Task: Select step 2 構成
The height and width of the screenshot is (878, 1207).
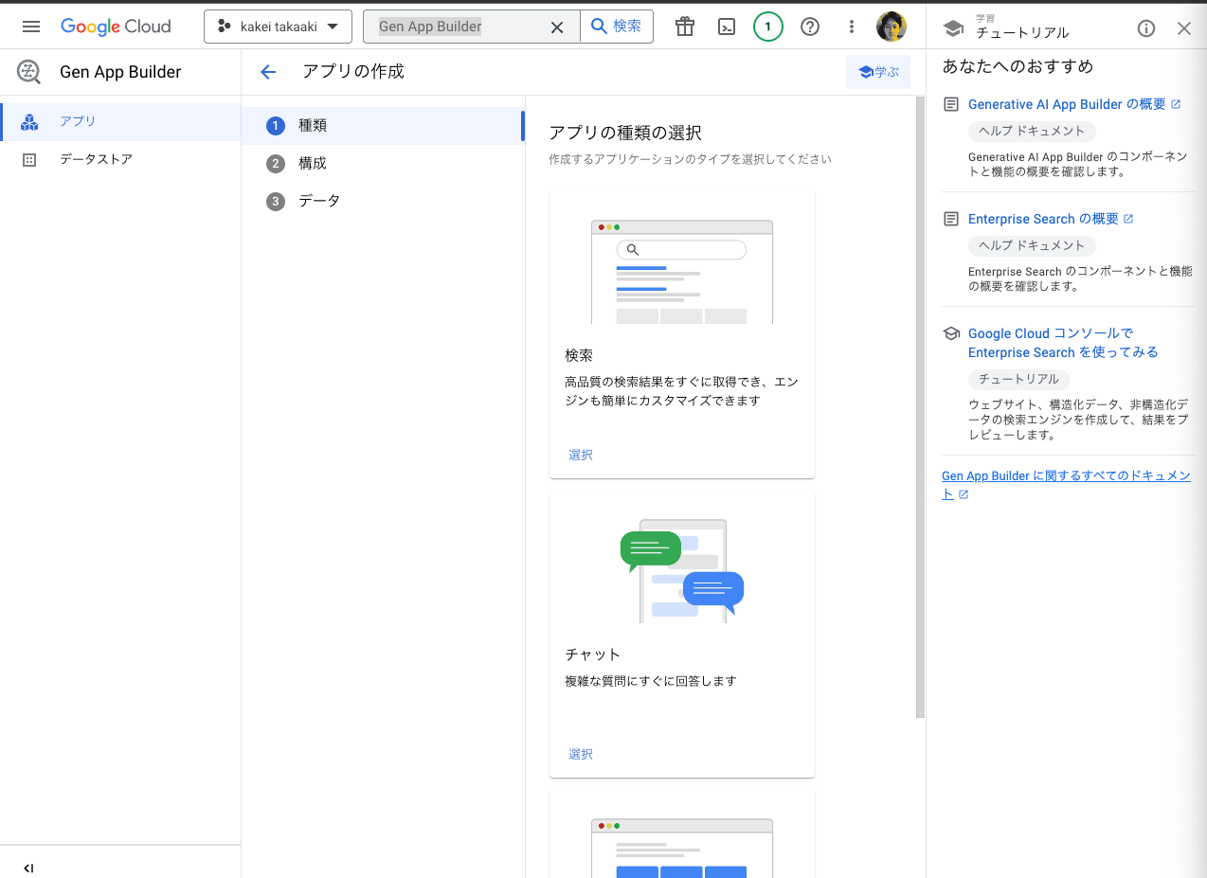Action: tap(383, 163)
